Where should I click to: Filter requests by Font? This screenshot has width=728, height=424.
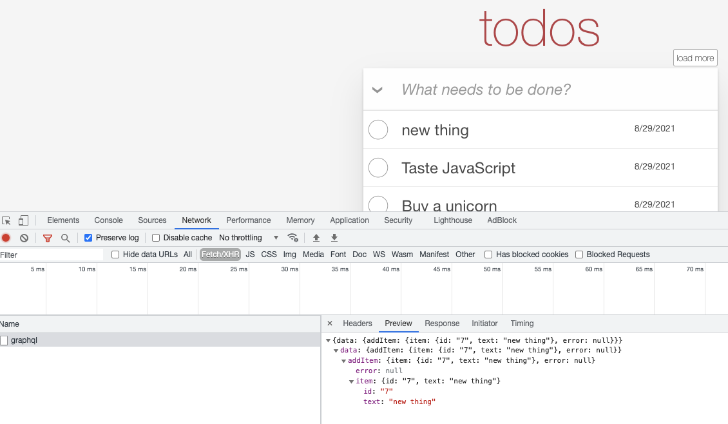coord(338,255)
